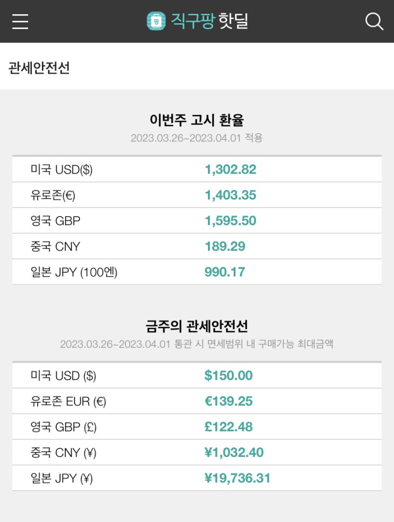394x522 pixels.
Task: Click the 금주의 관세안전선 heading
Action: tap(197, 326)
